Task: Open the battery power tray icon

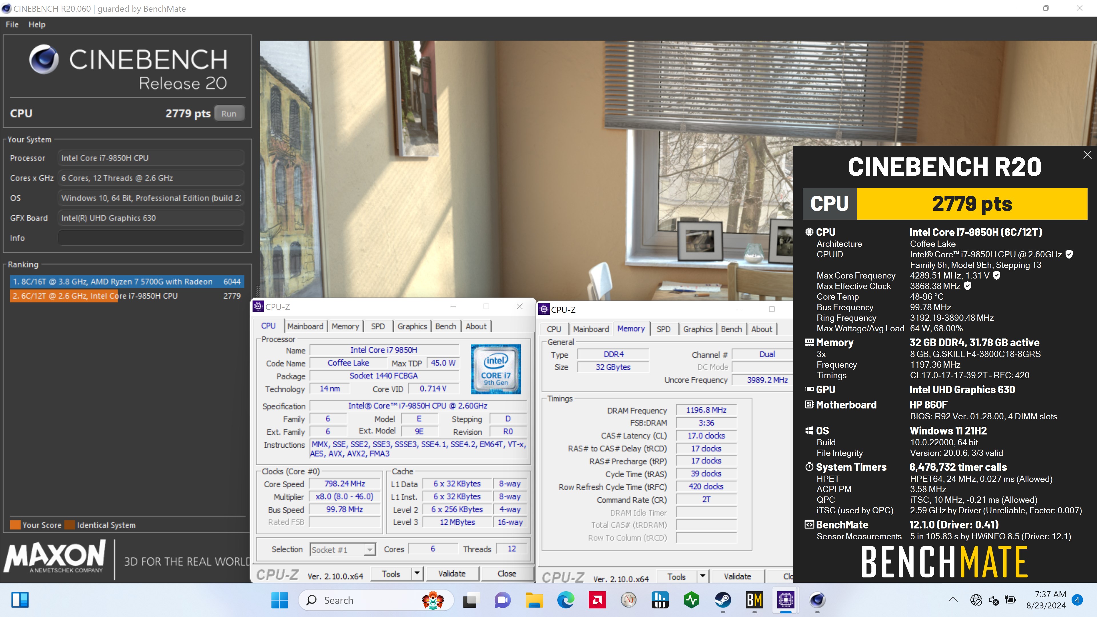Action: (x=1010, y=600)
